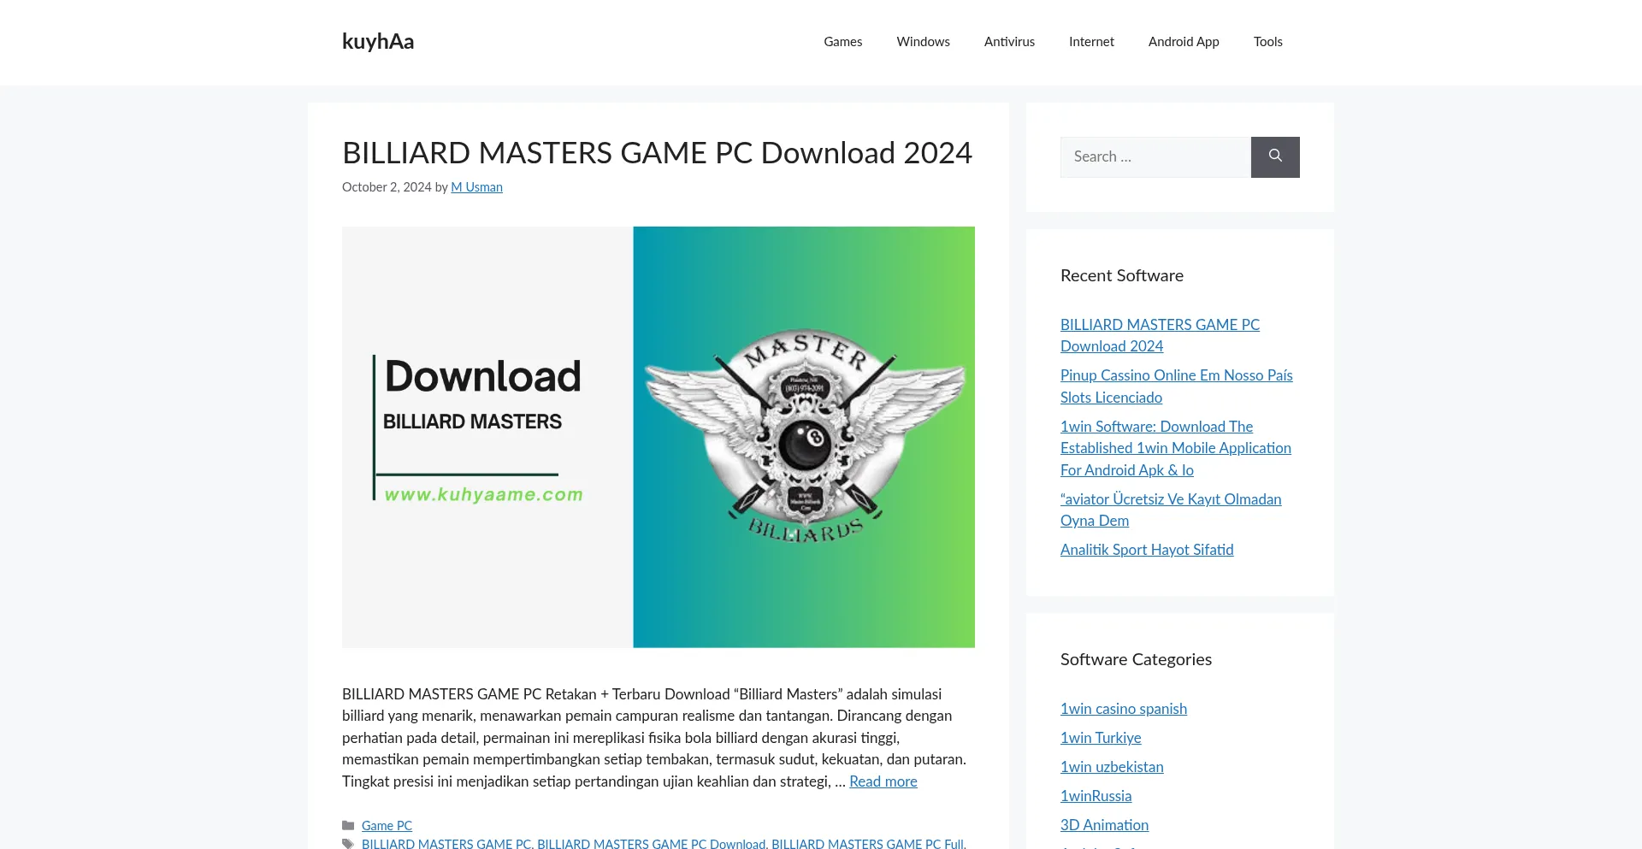
Task: Open recent post BILLIARD MASTERS GAME PC Download 2024
Action: tap(1159, 335)
